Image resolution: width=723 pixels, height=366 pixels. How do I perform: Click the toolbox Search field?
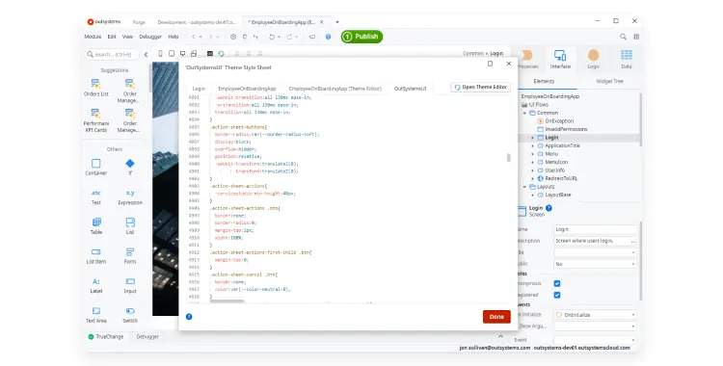112,54
